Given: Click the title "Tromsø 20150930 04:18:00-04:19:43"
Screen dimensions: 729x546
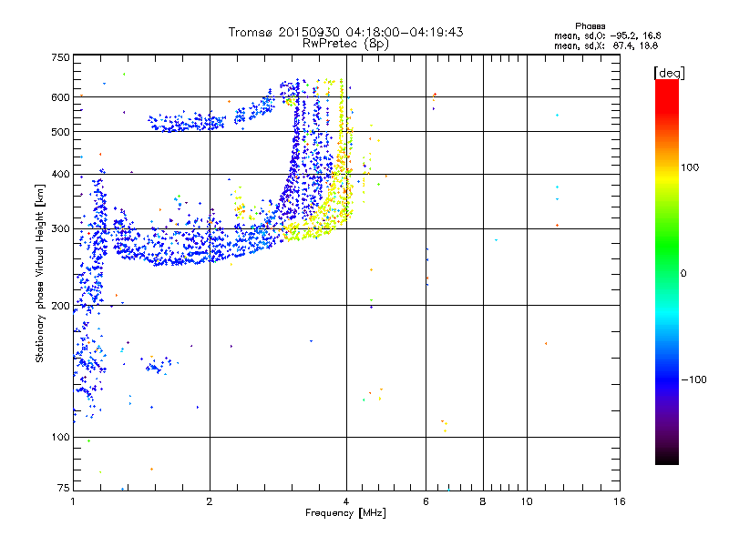Looking at the screenshot, I should (x=345, y=32).
